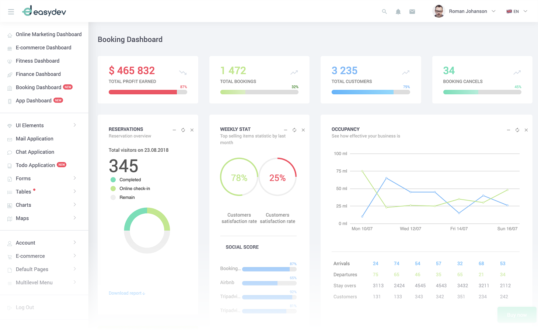Screen dimensions: 538x330
Task: Click the search magnifier icon
Action: (x=384, y=12)
